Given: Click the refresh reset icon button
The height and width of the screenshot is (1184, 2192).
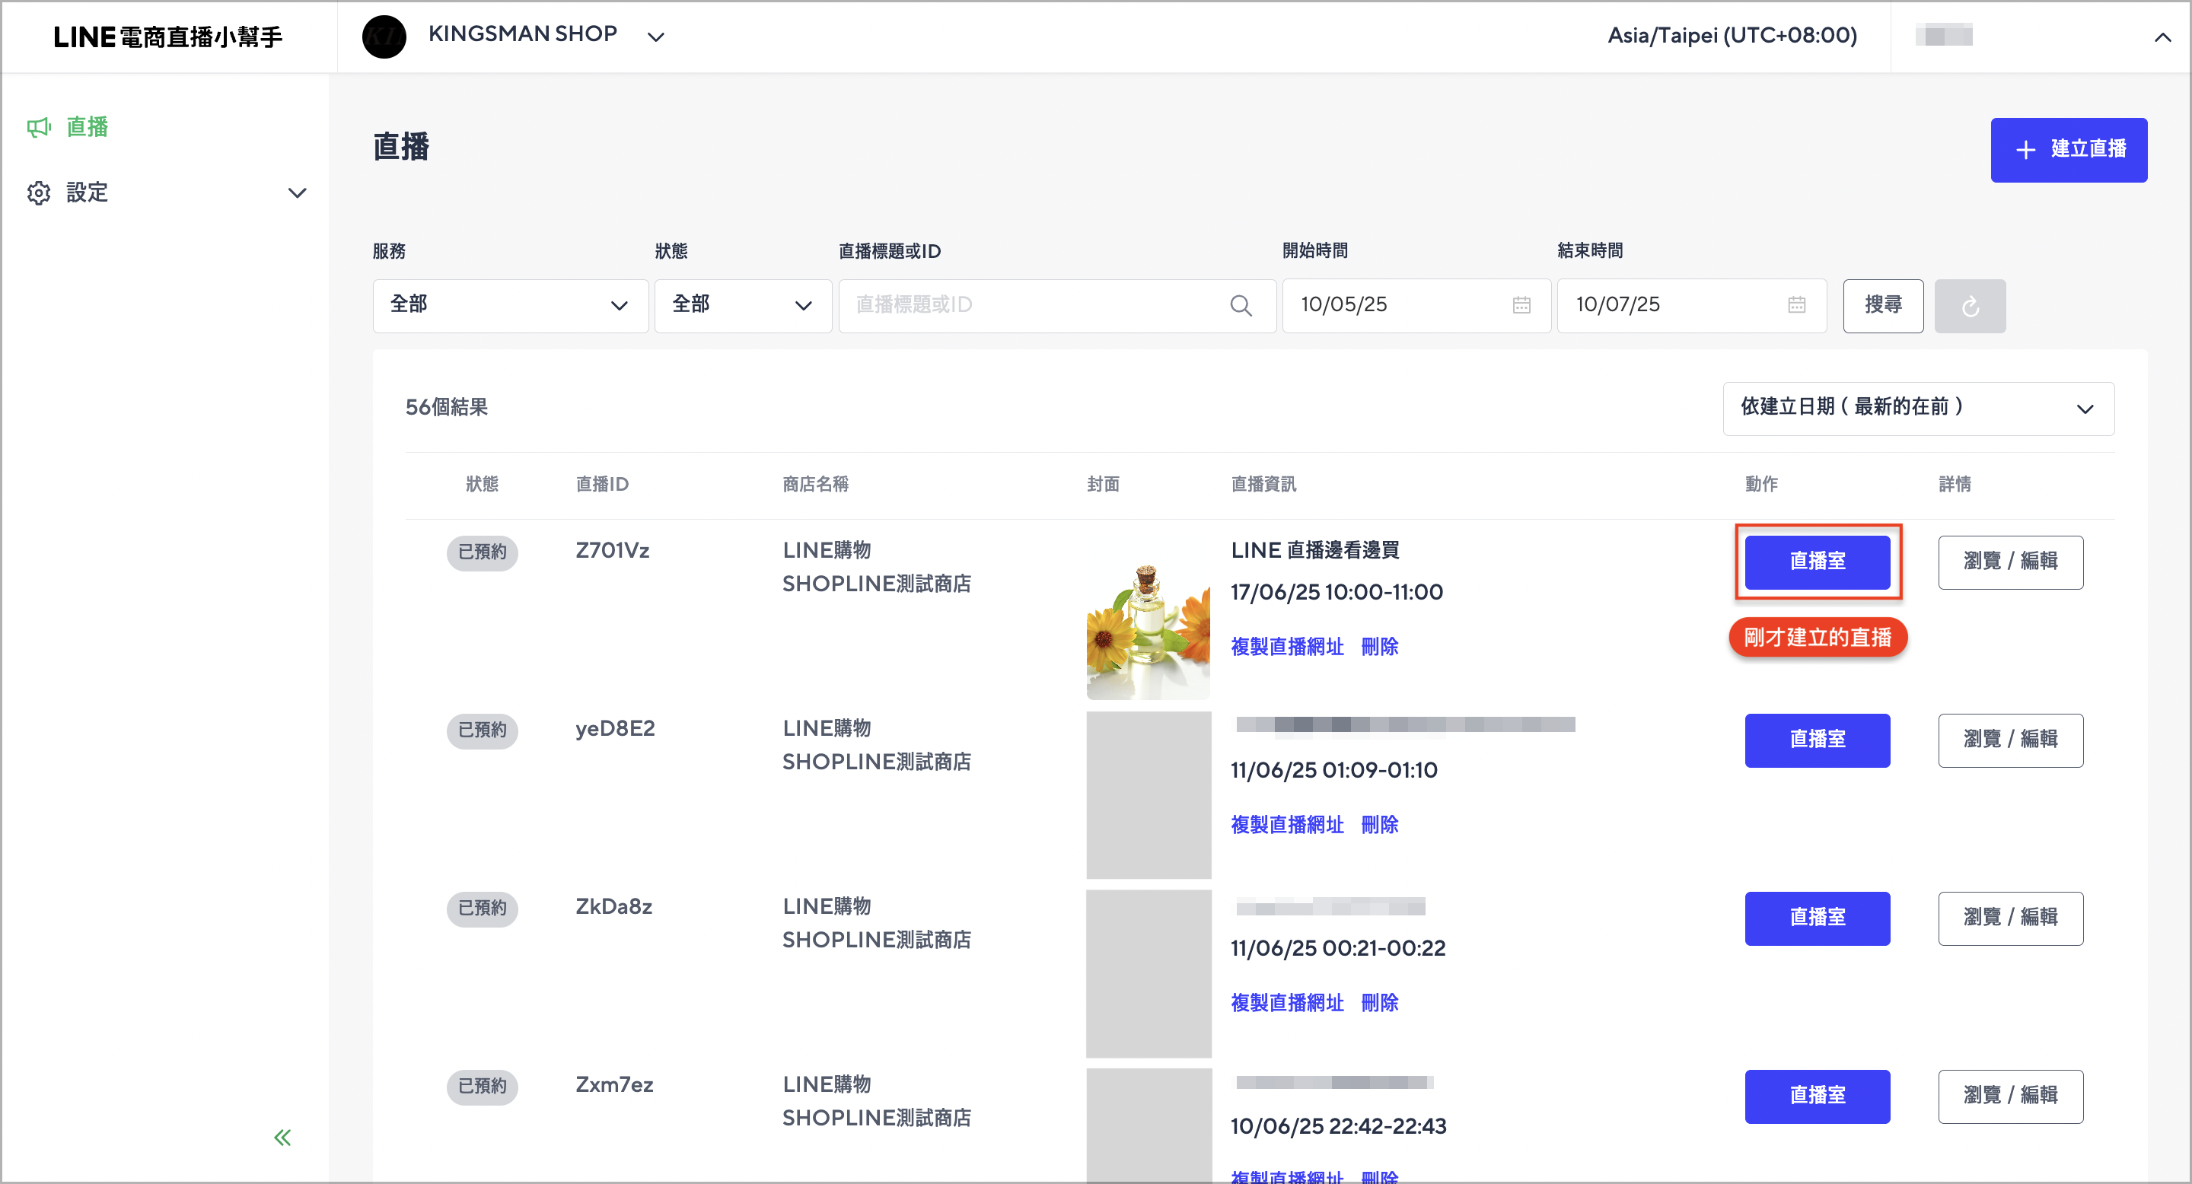Looking at the screenshot, I should click(1970, 306).
